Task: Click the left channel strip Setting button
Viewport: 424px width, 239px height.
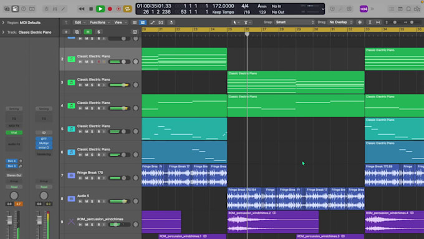Action: [14, 109]
